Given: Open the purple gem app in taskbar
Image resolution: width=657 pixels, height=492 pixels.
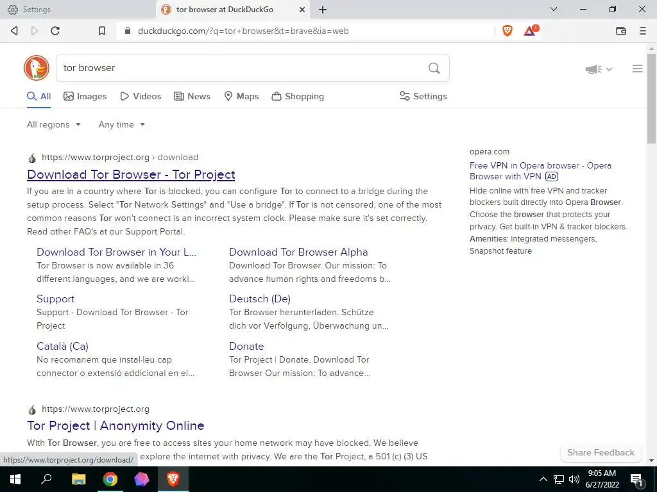Looking at the screenshot, I should click(x=142, y=479).
